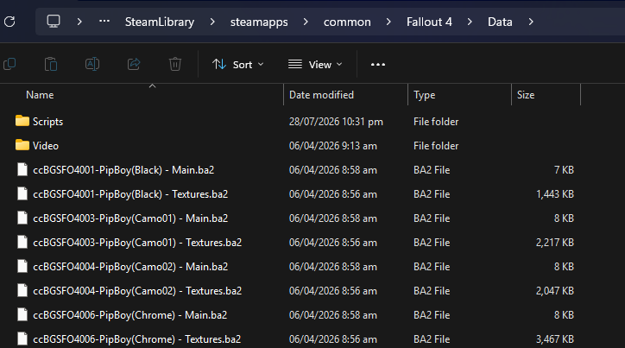Expand chevron after common breadcrumb

coord(388,22)
